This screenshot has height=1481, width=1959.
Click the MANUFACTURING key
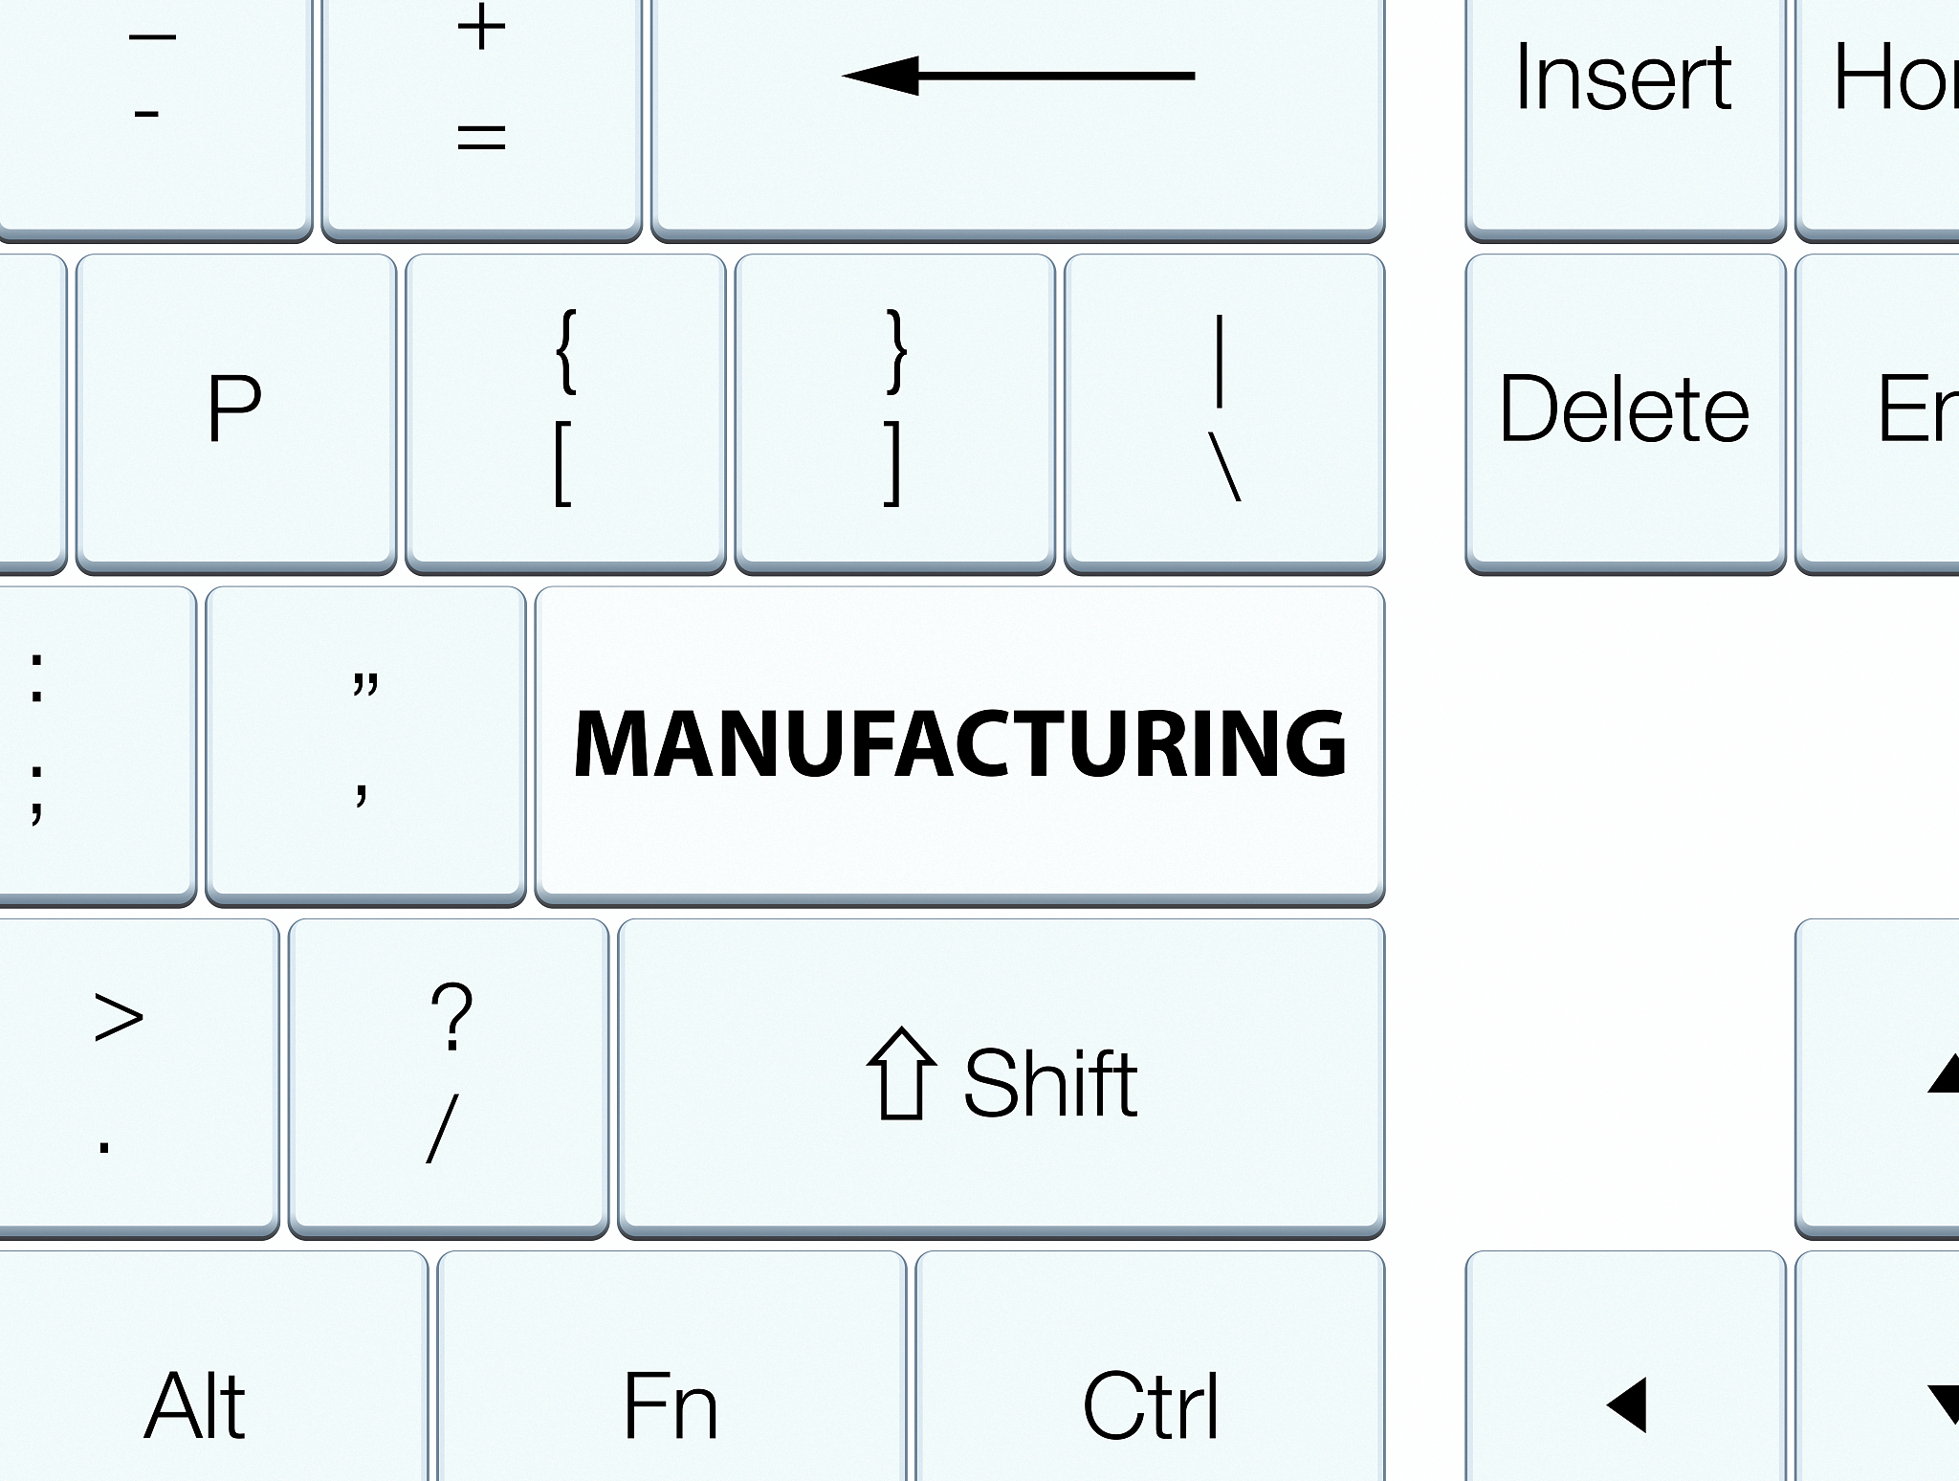point(959,743)
